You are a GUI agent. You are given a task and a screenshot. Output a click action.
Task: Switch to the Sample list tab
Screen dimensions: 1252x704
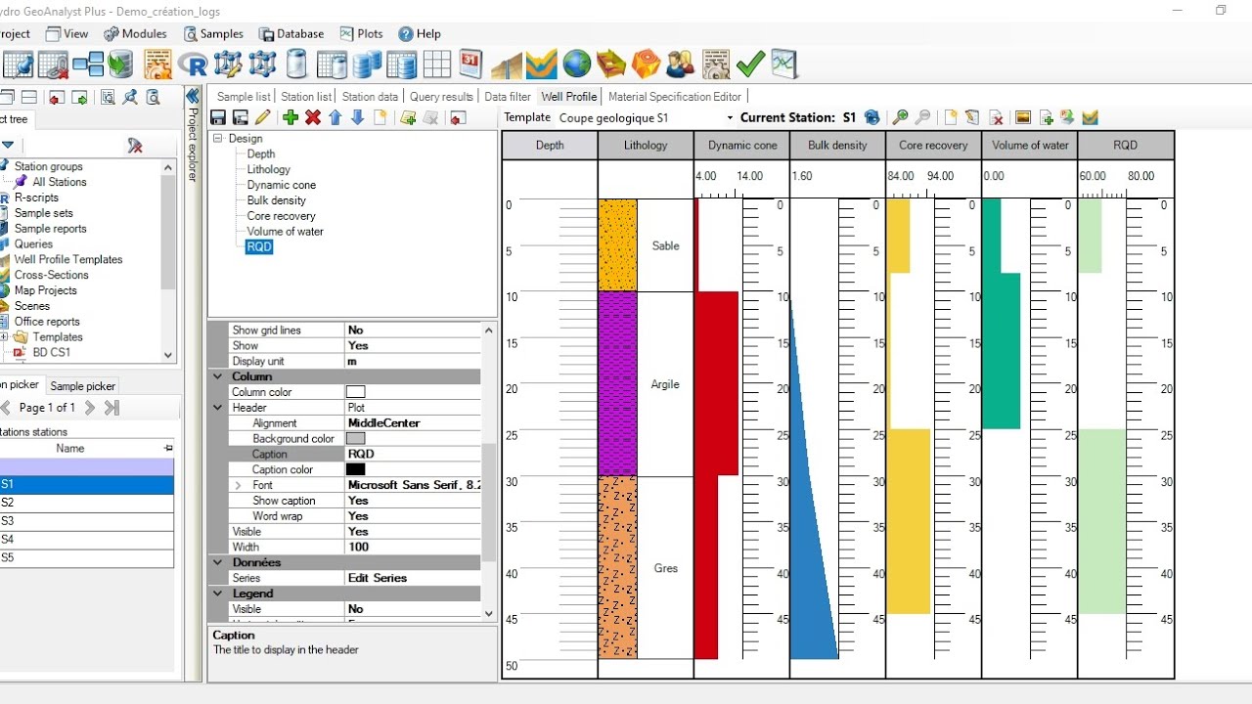(x=244, y=97)
